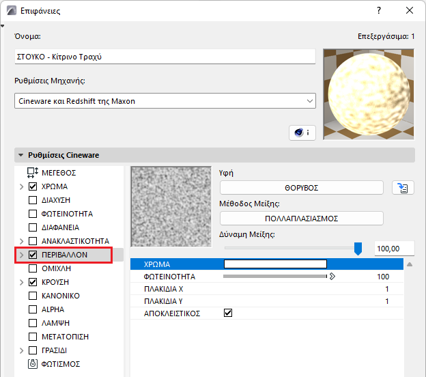Click the mix strength 100,00 value field
Image resolution: width=426 pixels, height=377 pixels.
(395, 249)
